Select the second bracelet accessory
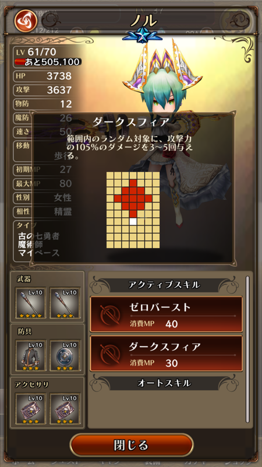Image resolution: width=262 pixels, height=467 pixels. pos(65,409)
